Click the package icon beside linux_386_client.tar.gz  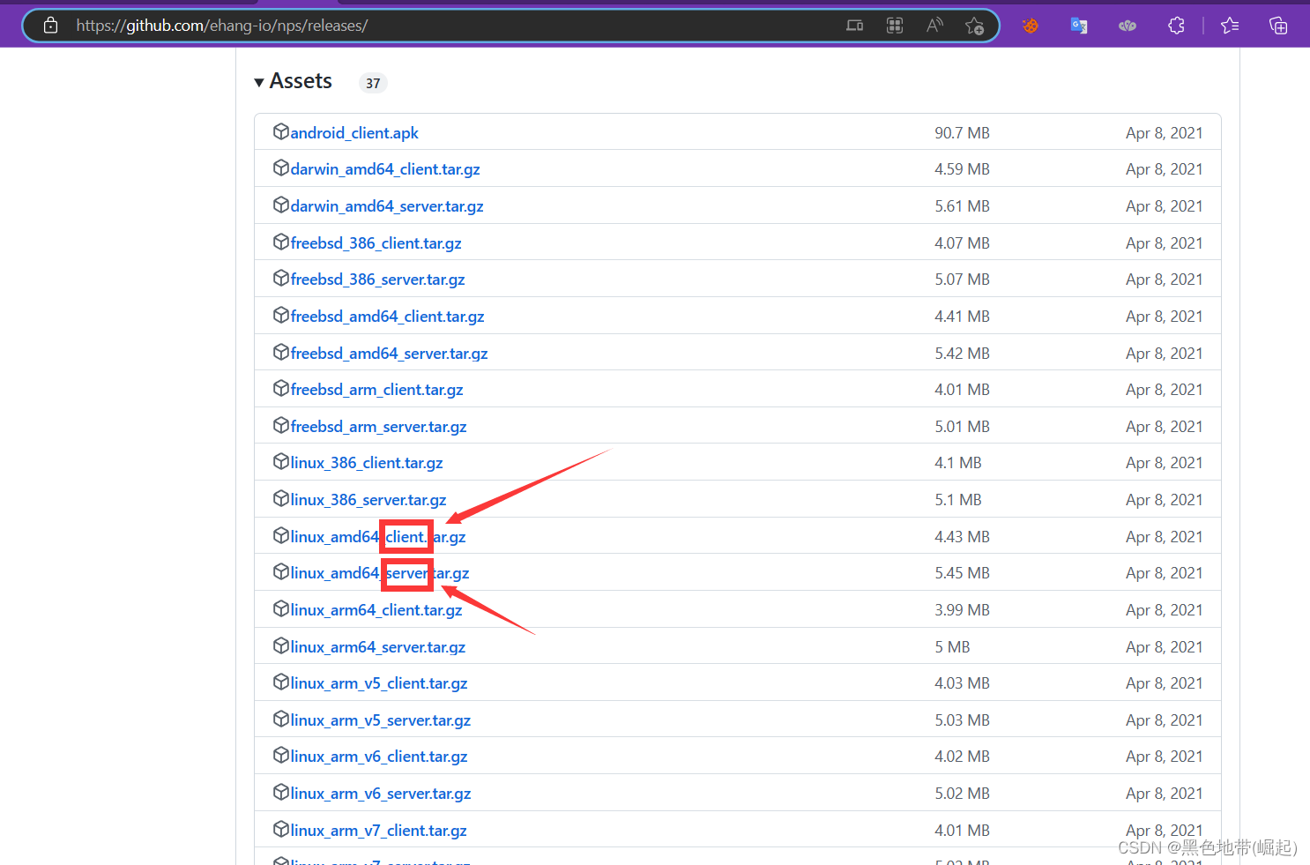click(281, 461)
